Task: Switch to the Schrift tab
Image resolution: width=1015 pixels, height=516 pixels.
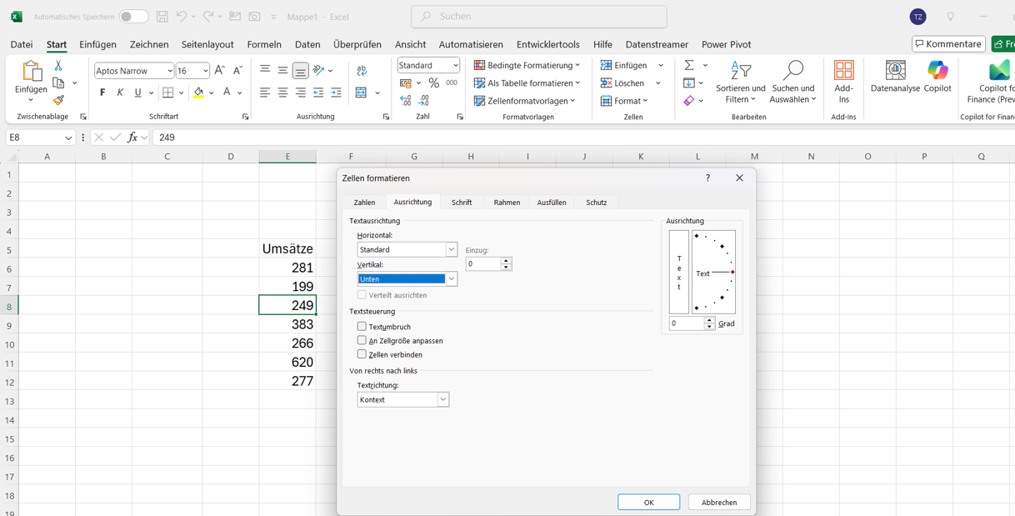Action: coord(461,203)
